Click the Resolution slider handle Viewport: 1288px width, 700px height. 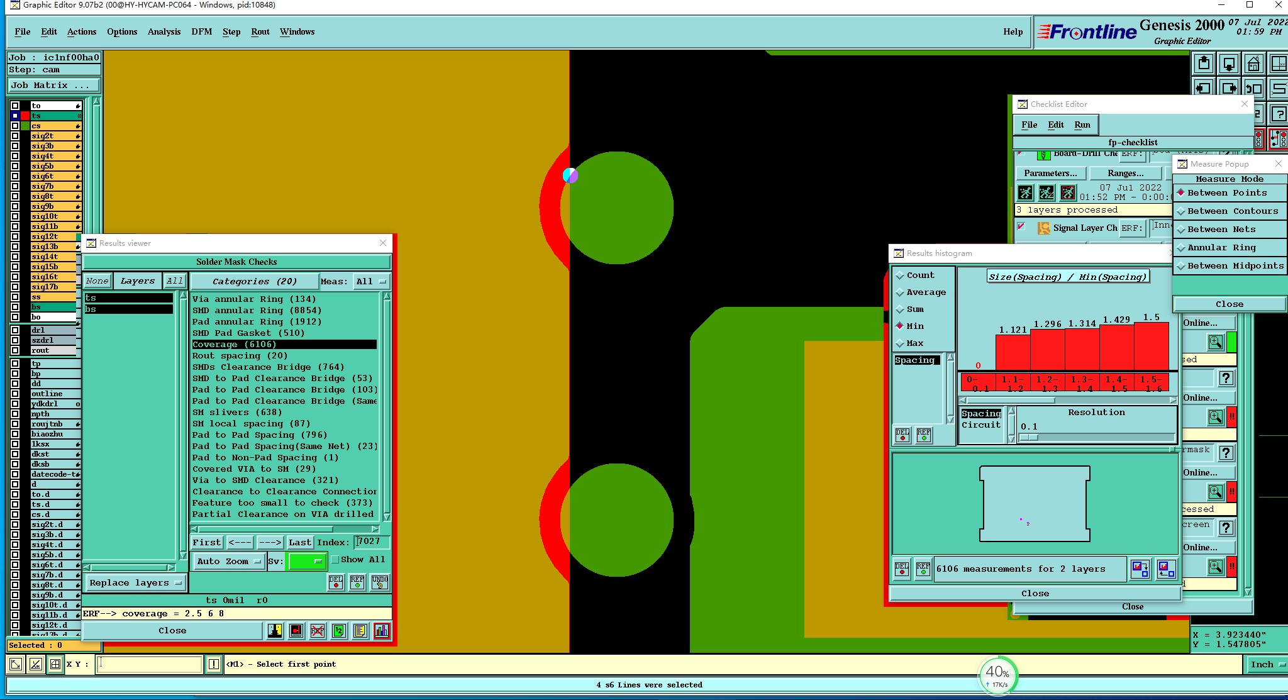pos(1029,437)
